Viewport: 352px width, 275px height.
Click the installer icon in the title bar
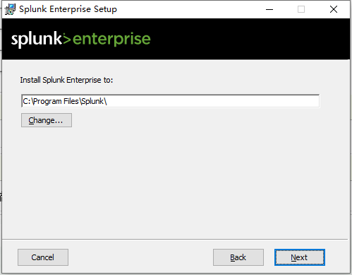pos(10,9)
